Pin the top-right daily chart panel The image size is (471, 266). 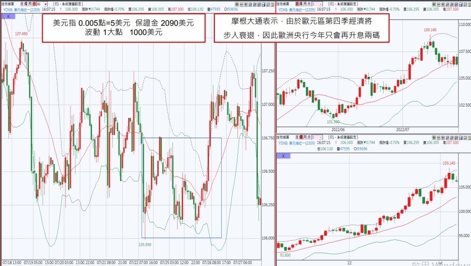click(434, 4)
